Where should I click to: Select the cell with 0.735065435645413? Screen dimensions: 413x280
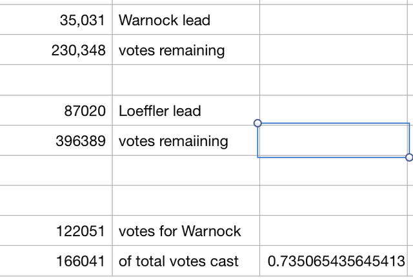(x=334, y=261)
